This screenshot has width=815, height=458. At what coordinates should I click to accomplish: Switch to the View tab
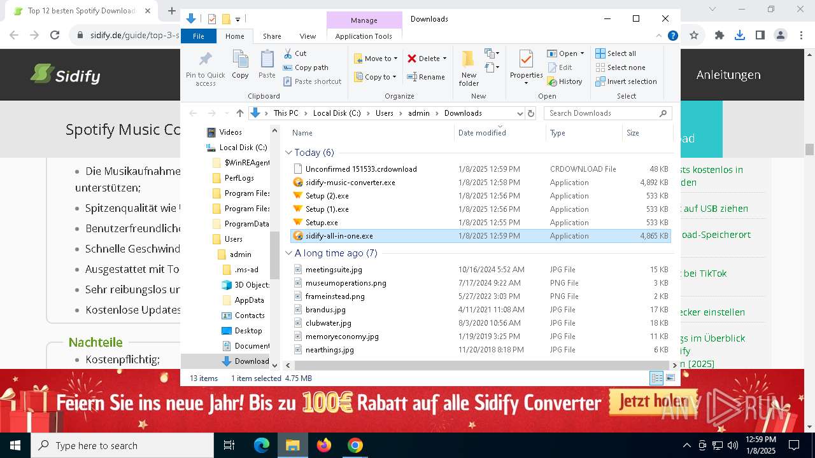tap(308, 36)
